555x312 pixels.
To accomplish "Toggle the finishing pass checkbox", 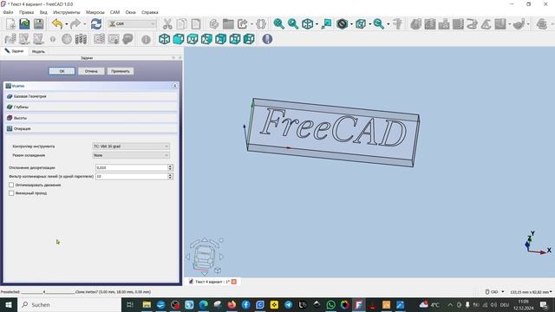I will [x=11, y=193].
